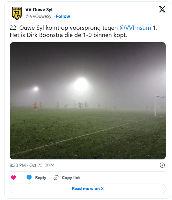Follow the VVOuweSyl account

click(63, 16)
